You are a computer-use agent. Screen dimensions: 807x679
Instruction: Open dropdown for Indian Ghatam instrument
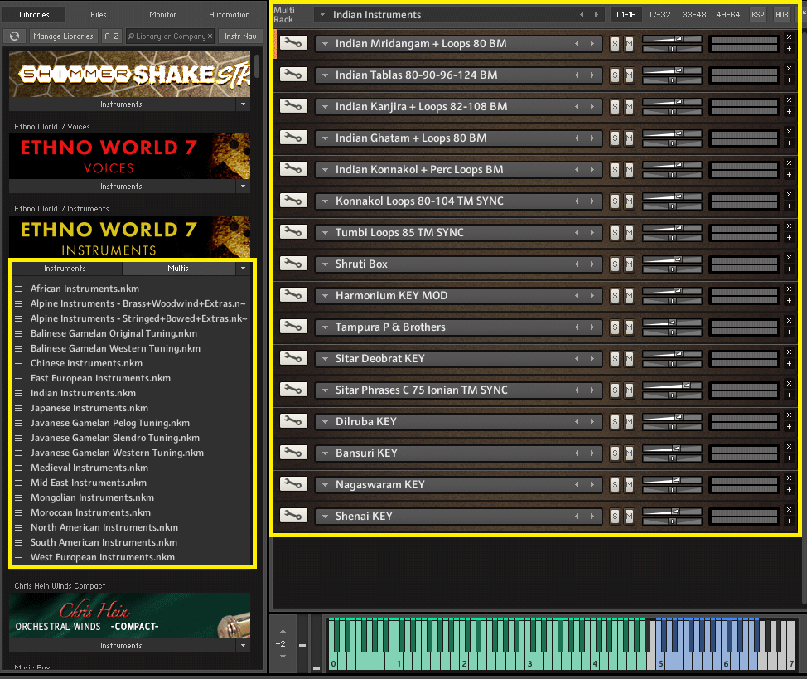pyautogui.click(x=326, y=138)
